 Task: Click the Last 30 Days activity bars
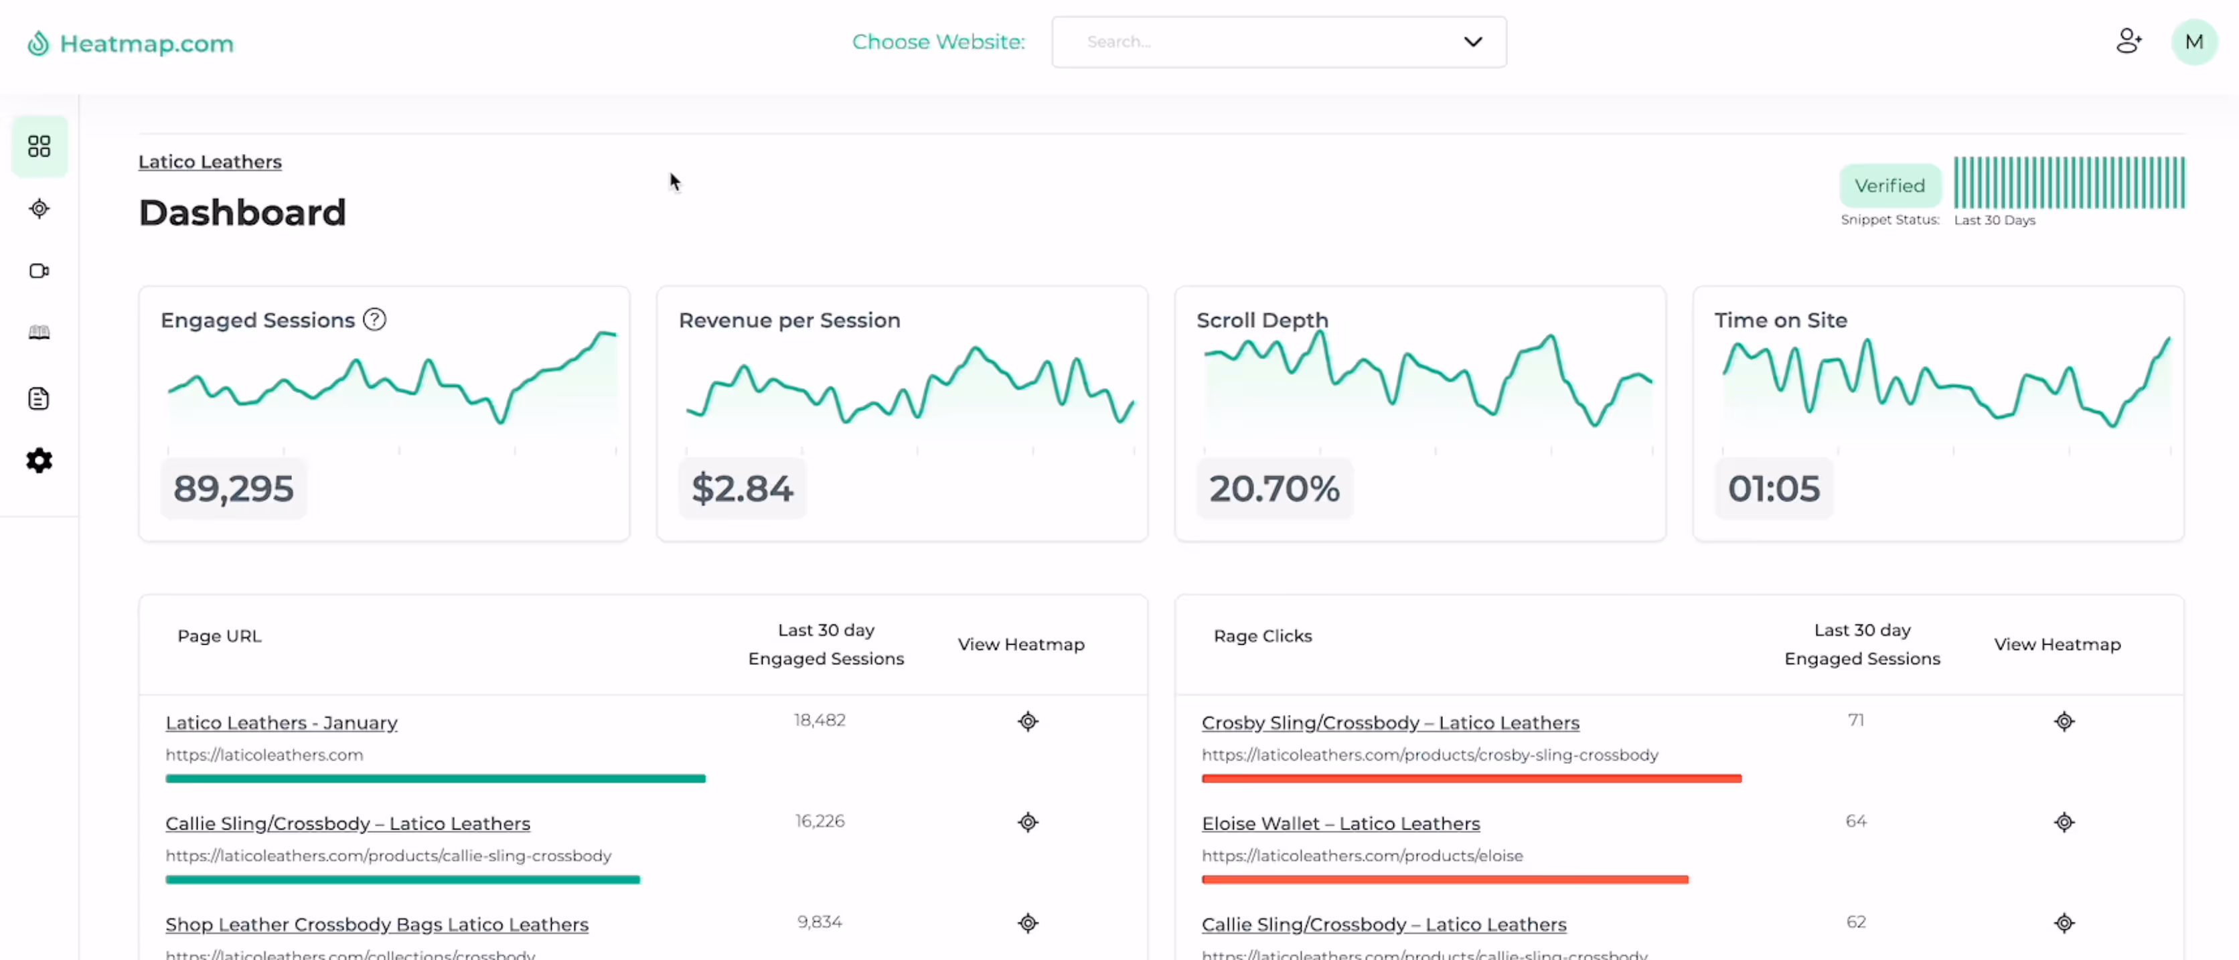[x=2069, y=183]
